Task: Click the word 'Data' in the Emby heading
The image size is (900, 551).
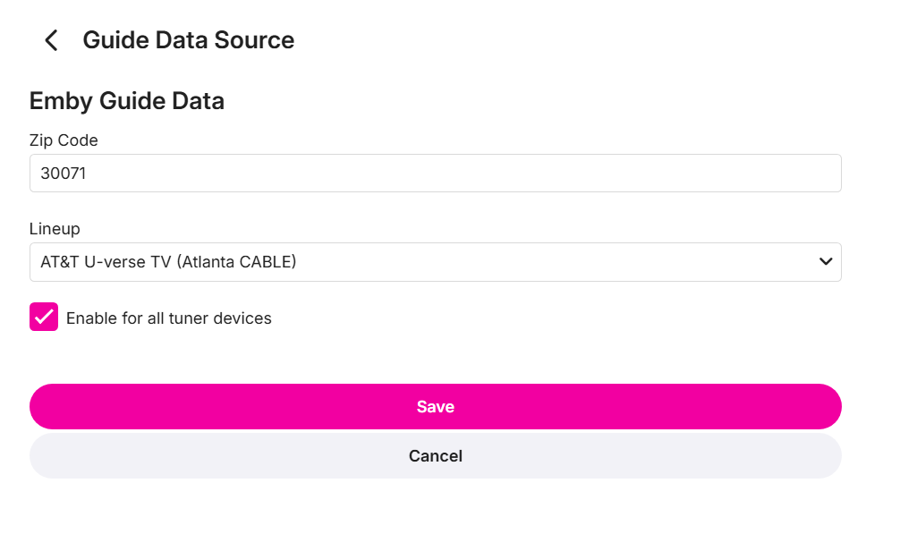Action: point(199,101)
